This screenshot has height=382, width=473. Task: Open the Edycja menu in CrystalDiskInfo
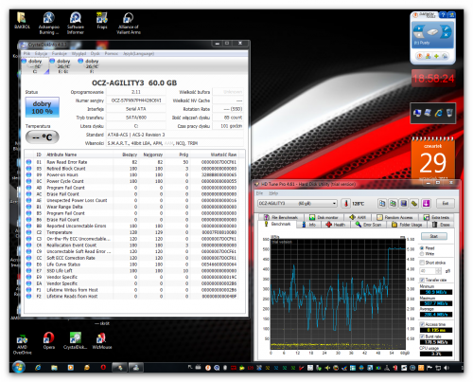[x=41, y=53]
